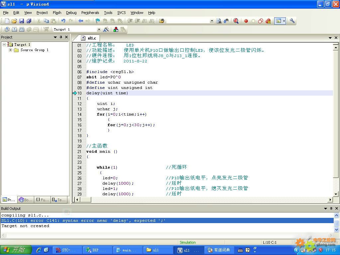
Task: Kill all breakpoints with the red X icon
Action: click(x=268, y=21)
